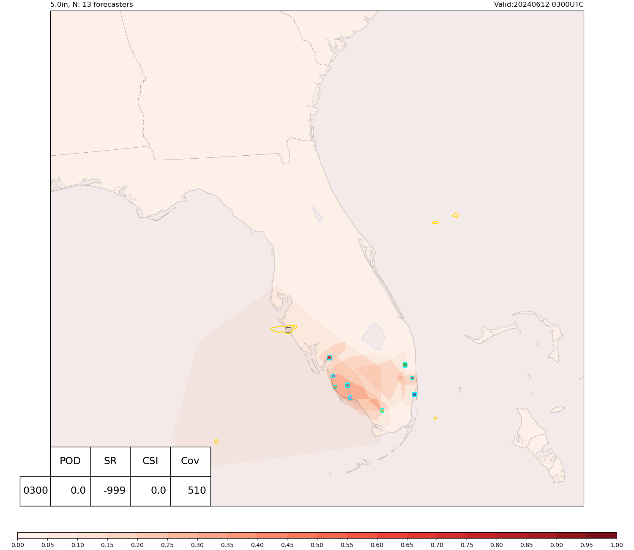Click the 0.00 colorbar tick label
Viewport: 634px width, 550px height.
(x=18, y=545)
